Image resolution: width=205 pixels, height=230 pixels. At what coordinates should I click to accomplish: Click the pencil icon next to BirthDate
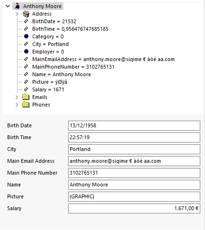point(26,21)
